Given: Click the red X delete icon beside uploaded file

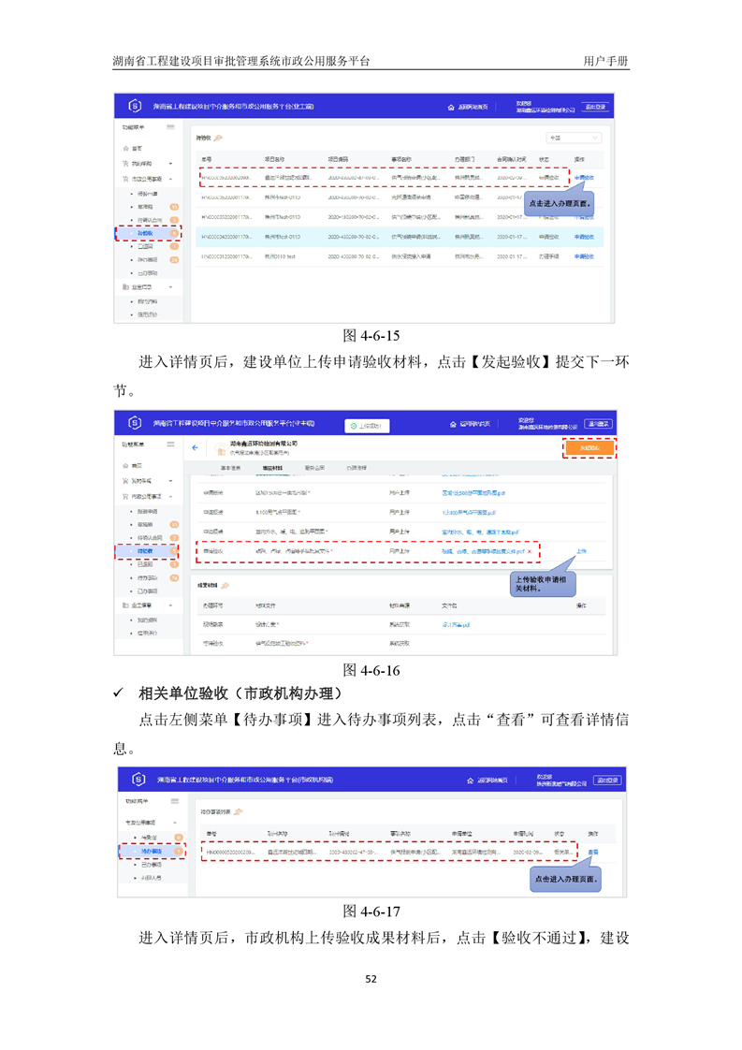Looking at the screenshot, I should (x=530, y=551).
